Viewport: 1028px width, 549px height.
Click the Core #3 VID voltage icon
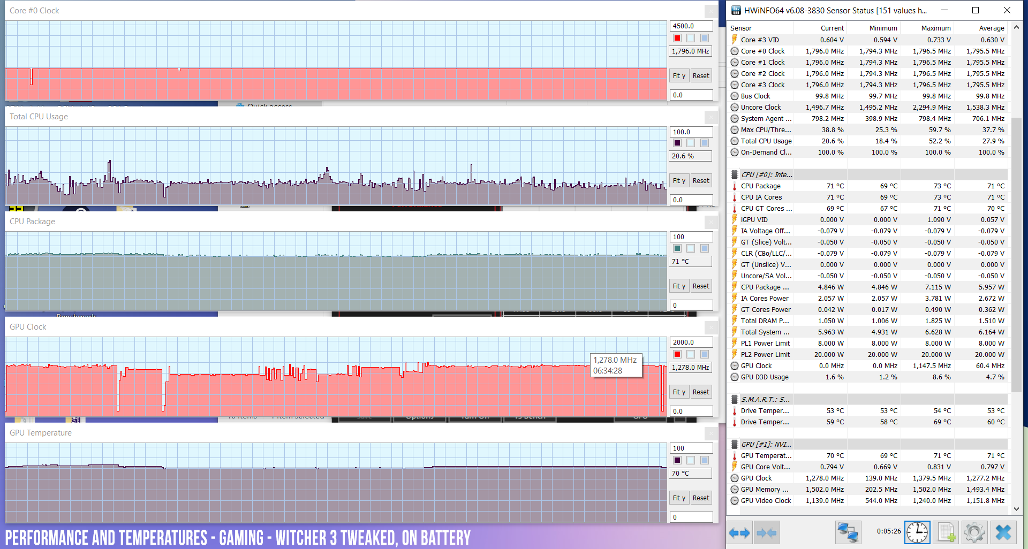click(735, 40)
